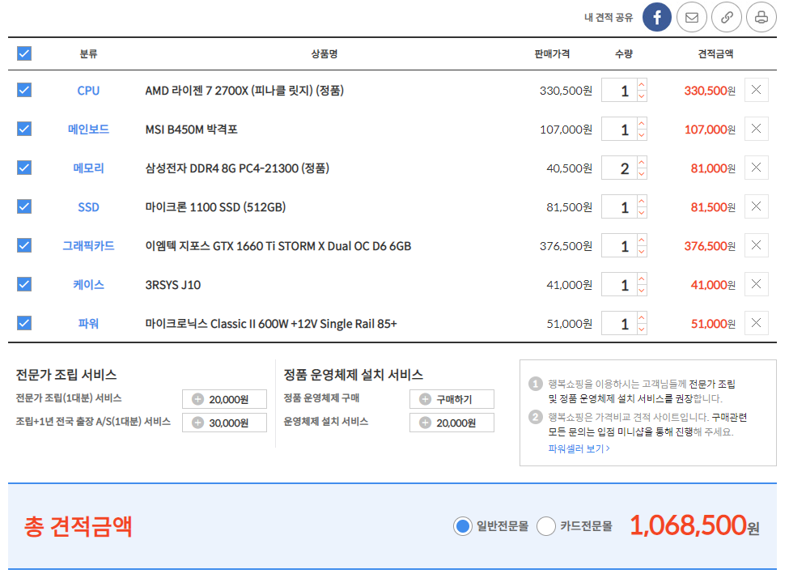Send the quote by email icon
789x578 pixels.
coord(691,17)
